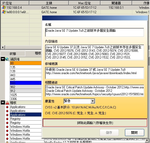
Task: Select port 912 in the list
Action: pyautogui.click(x=26, y=91)
